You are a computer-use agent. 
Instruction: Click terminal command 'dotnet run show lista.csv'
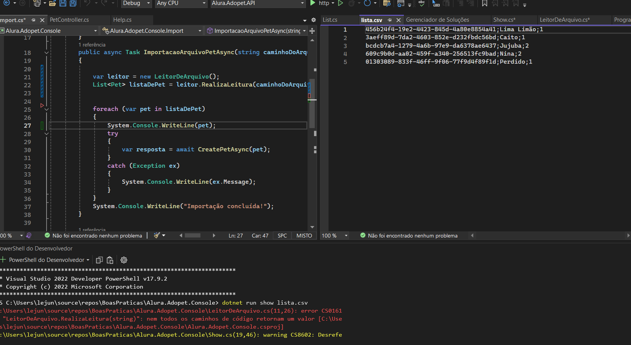265,303
